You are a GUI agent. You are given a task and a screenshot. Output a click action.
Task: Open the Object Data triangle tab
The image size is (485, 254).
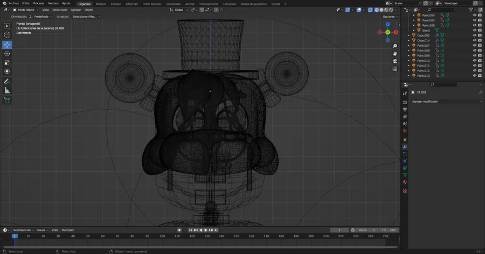pyautogui.click(x=405, y=175)
